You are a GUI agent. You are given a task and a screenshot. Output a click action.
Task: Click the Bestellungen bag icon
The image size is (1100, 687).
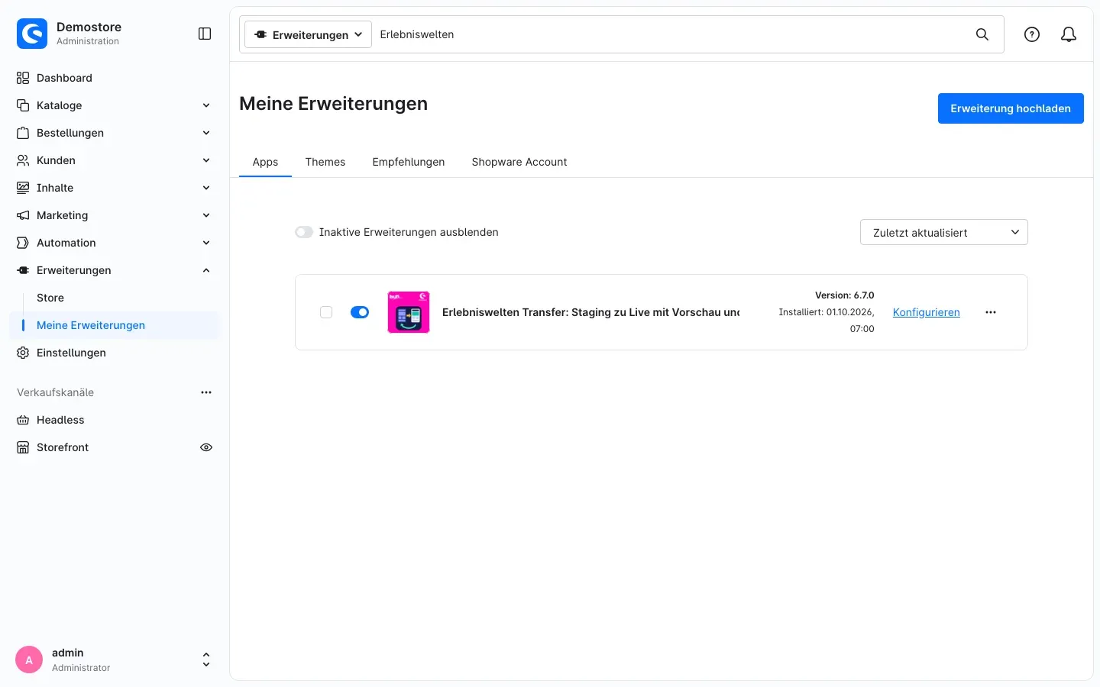(23, 133)
